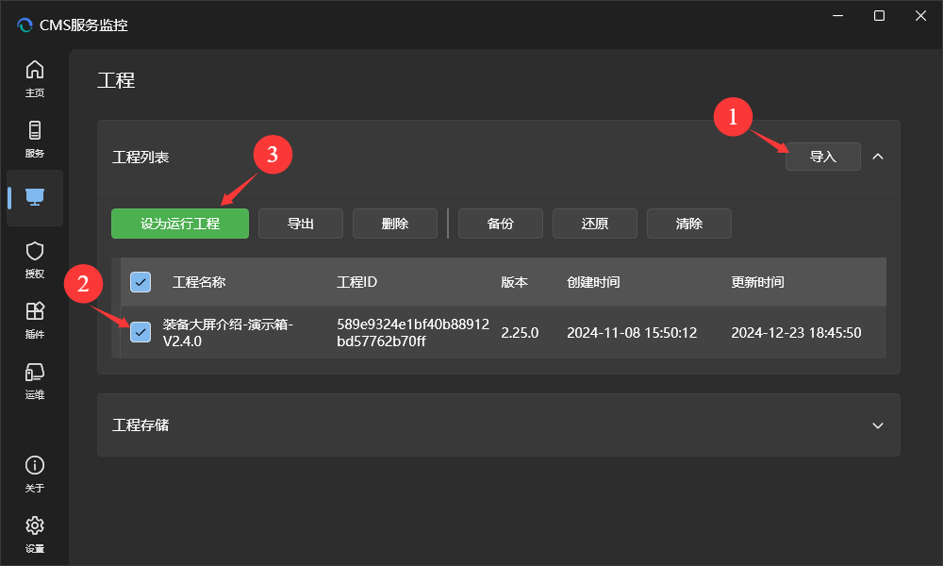Collapse the 工程列表 panel chevron
943x566 pixels.
pyautogui.click(x=878, y=157)
